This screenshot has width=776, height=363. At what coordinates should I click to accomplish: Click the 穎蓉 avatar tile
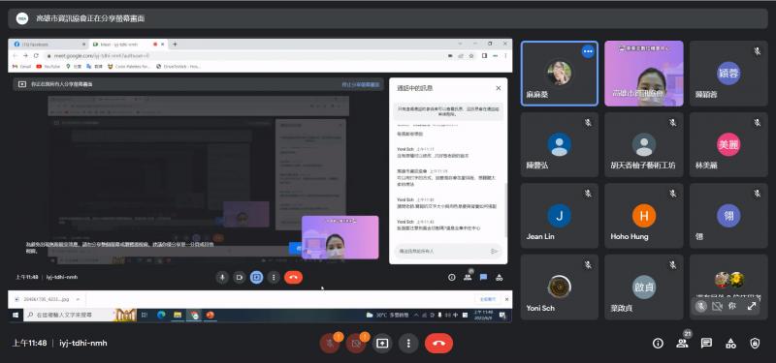coord(728,74)
